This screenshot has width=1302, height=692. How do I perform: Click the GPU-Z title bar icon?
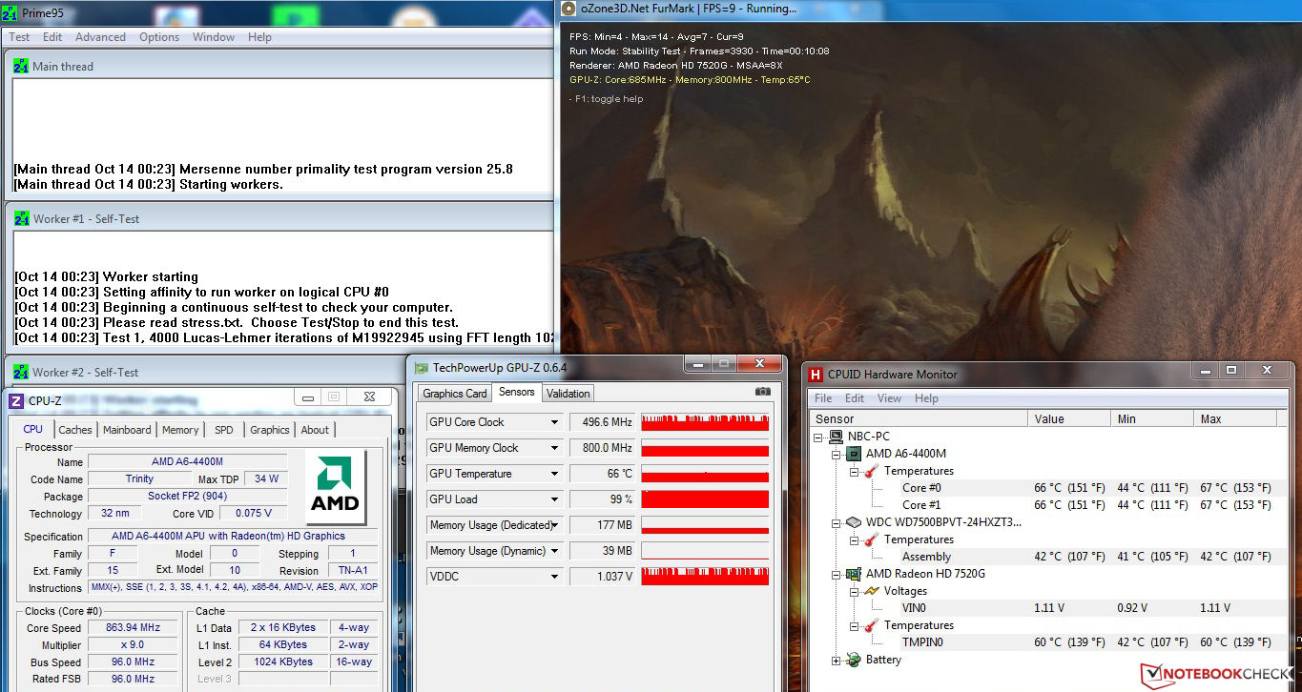click(x=422, y=367)
